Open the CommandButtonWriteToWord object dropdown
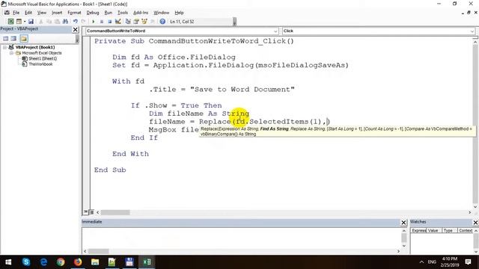Image resolution: width=479 pixels, height=269 pixels. pyautogui.click(x=275, y=31)
